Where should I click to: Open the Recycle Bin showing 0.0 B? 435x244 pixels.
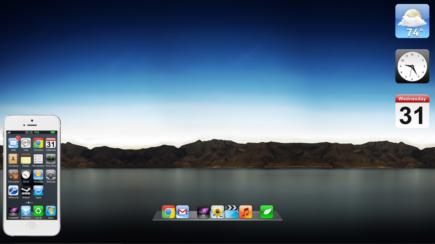38,211
